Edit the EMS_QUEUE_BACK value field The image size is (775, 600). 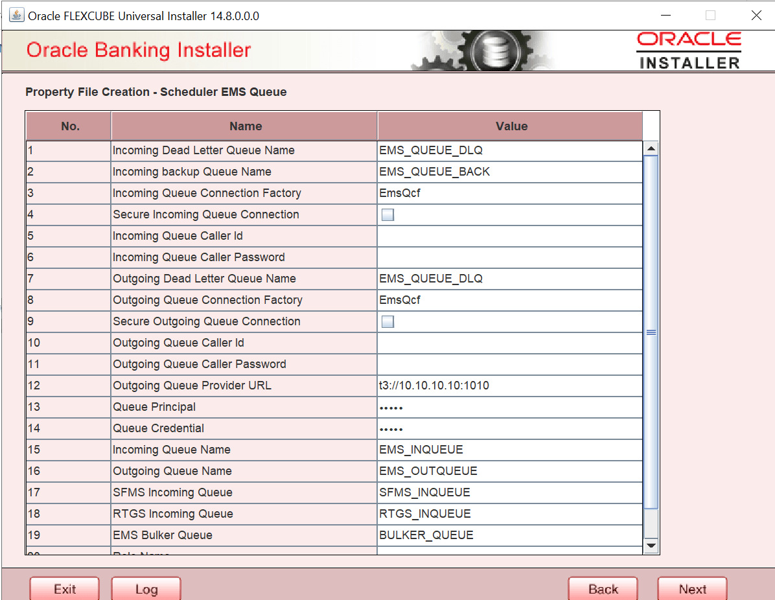tap(510, 172)
